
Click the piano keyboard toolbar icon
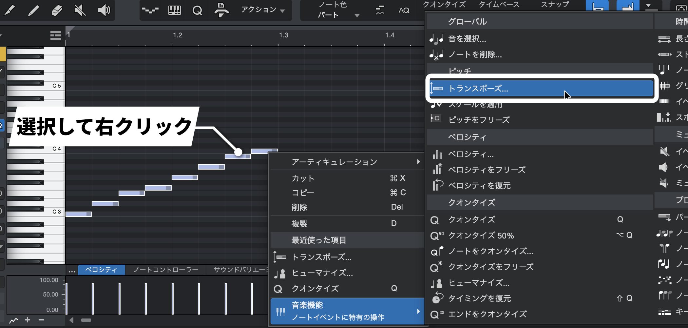click(174, 10)
